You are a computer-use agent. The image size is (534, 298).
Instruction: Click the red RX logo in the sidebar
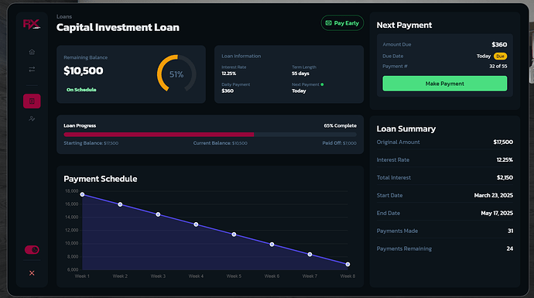(x=31, y=24)
